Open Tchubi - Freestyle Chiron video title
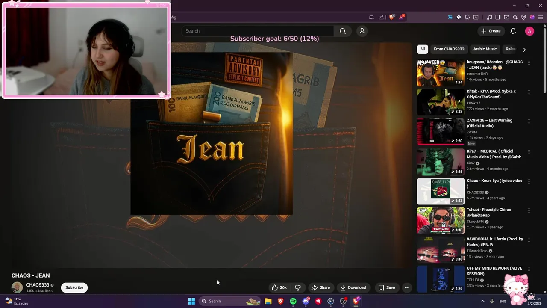Viewport: 547px width, 308px height. (x=489, y=213)
